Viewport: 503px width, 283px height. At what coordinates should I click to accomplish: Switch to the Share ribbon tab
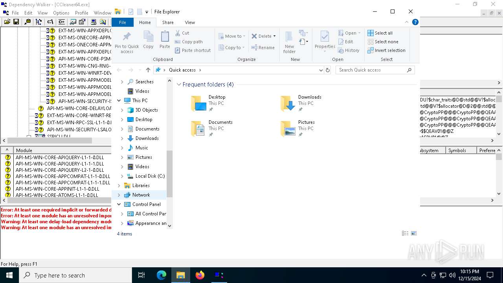point(168,22)
